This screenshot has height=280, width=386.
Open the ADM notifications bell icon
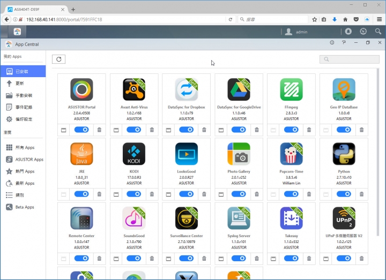[348, 32]
